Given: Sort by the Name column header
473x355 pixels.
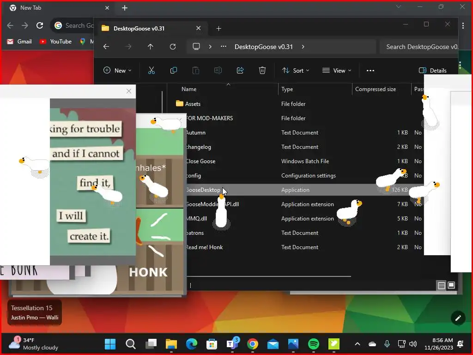Looking at the screenshot, I should (x=189, y=89).
